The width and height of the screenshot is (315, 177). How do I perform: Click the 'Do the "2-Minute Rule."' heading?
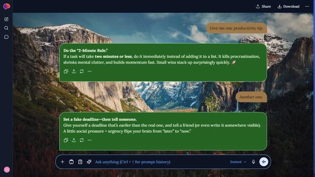86,51
